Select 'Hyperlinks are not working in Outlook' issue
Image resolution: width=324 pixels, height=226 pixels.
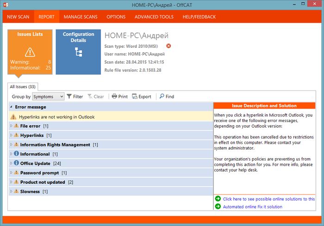[x=56, y=117]
